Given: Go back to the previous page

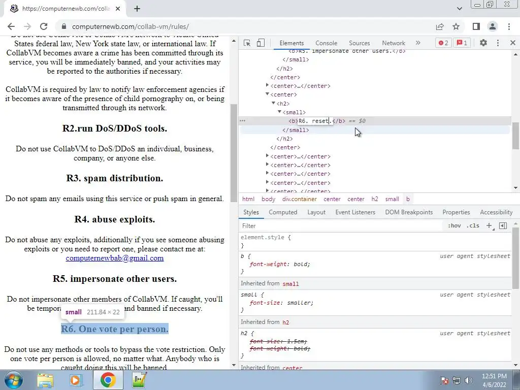Looking at the screenshot, I should 11,26.
